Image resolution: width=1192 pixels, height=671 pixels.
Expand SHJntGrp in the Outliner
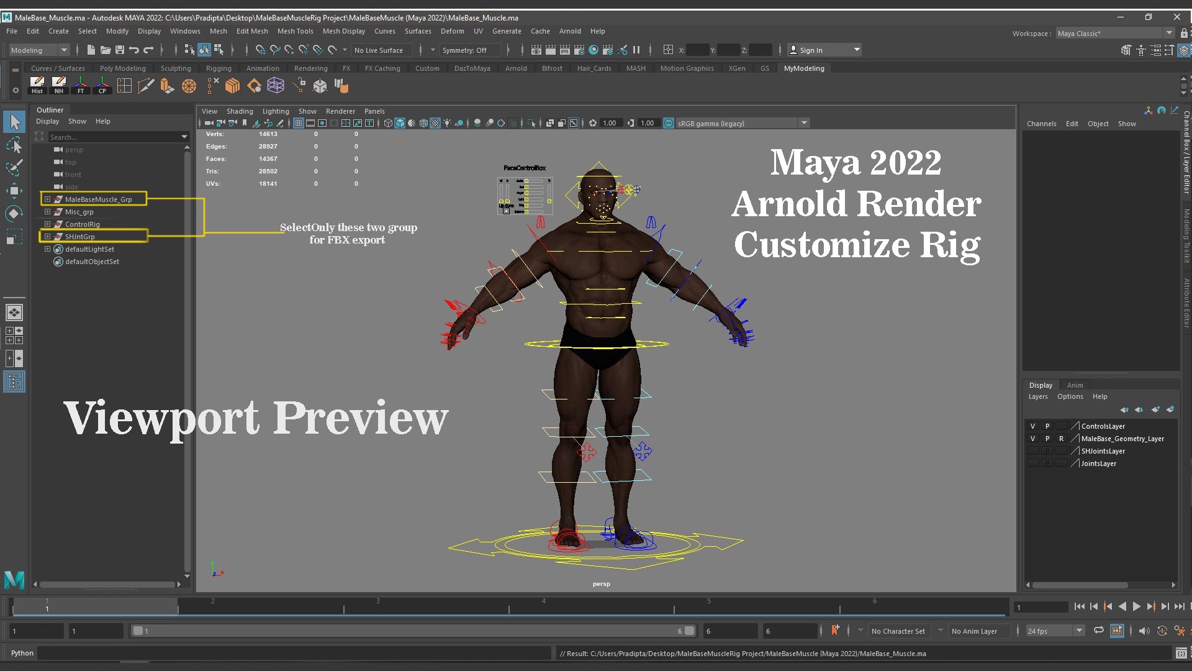tap(47, 237)
